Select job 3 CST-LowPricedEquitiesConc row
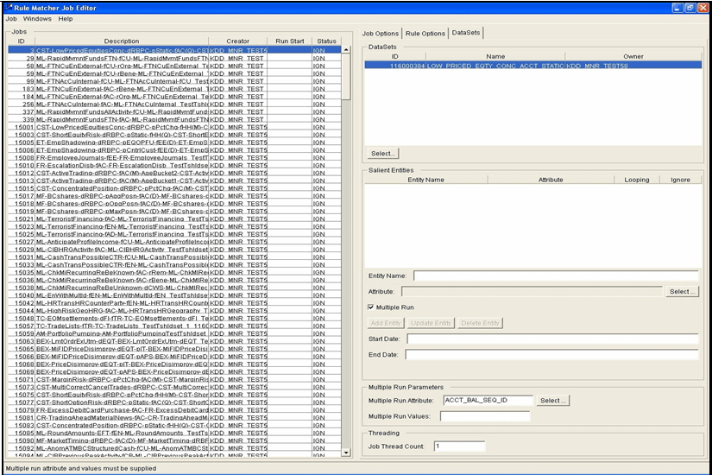This screenshot has height=475, width=712. pos(174,50)
